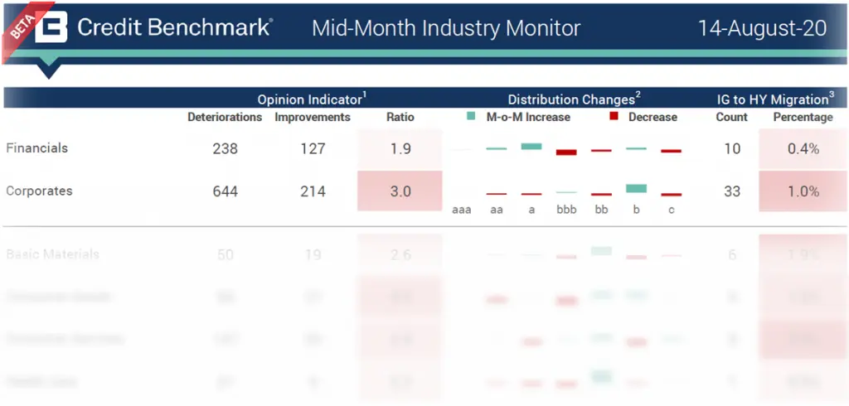Click the bbb rating axis label
849x406 pixels.
pyautogui.click(x=566, y=210)
